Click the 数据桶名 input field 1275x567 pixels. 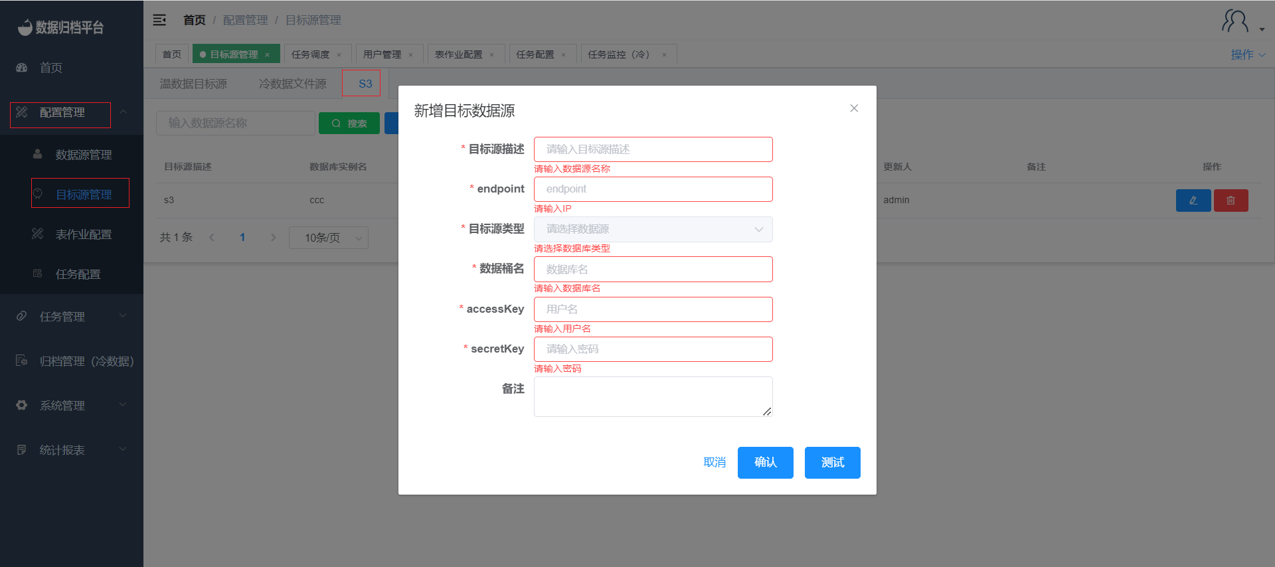[653, 269]
